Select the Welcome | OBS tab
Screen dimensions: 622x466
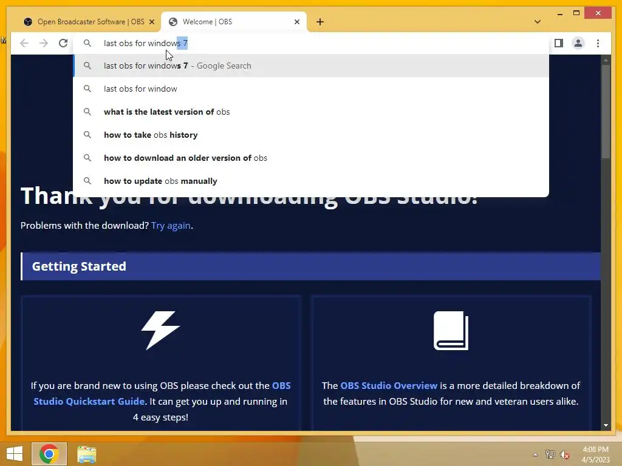pyautogui.click(x=234, y=22)
